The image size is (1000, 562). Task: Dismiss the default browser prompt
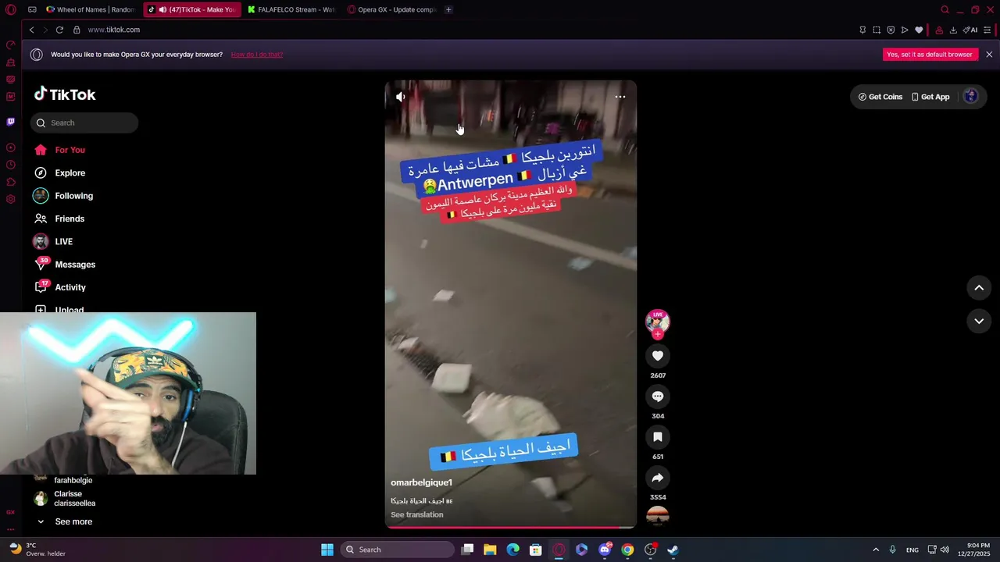pyautogui.click(x=989, y=55)
